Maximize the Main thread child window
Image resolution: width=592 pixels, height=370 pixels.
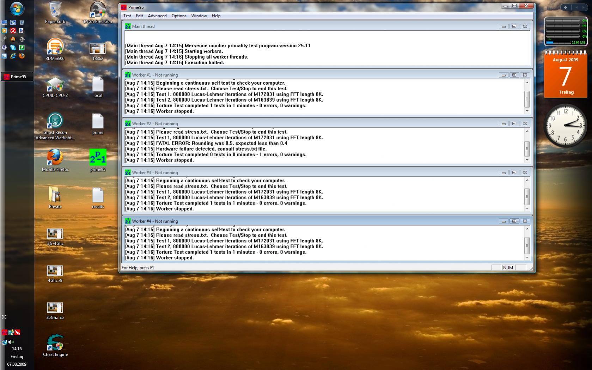point(514,26)
